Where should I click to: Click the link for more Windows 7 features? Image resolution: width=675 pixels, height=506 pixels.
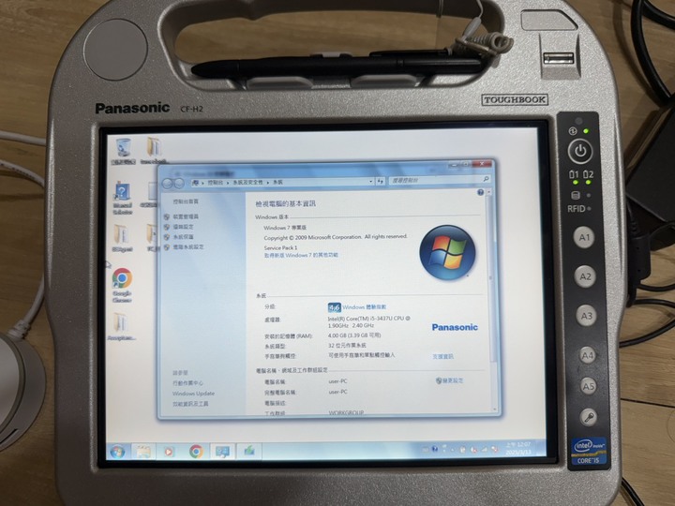[x=301, y=255]
